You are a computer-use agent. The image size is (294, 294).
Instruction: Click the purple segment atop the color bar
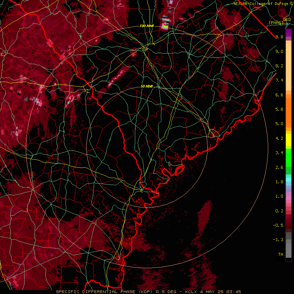pos(288,33)
